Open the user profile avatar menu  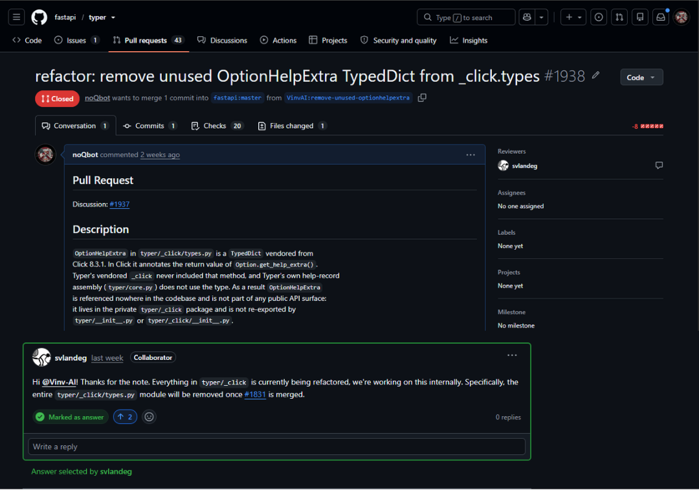pyautogui.click(x=681, y=17)
